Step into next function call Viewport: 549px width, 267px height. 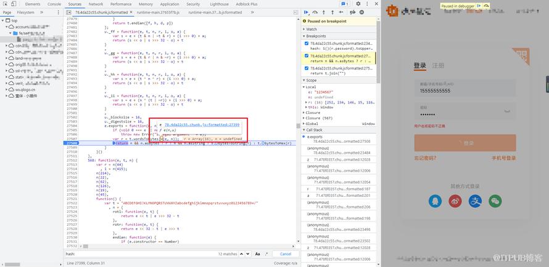[x=323, y=12]
